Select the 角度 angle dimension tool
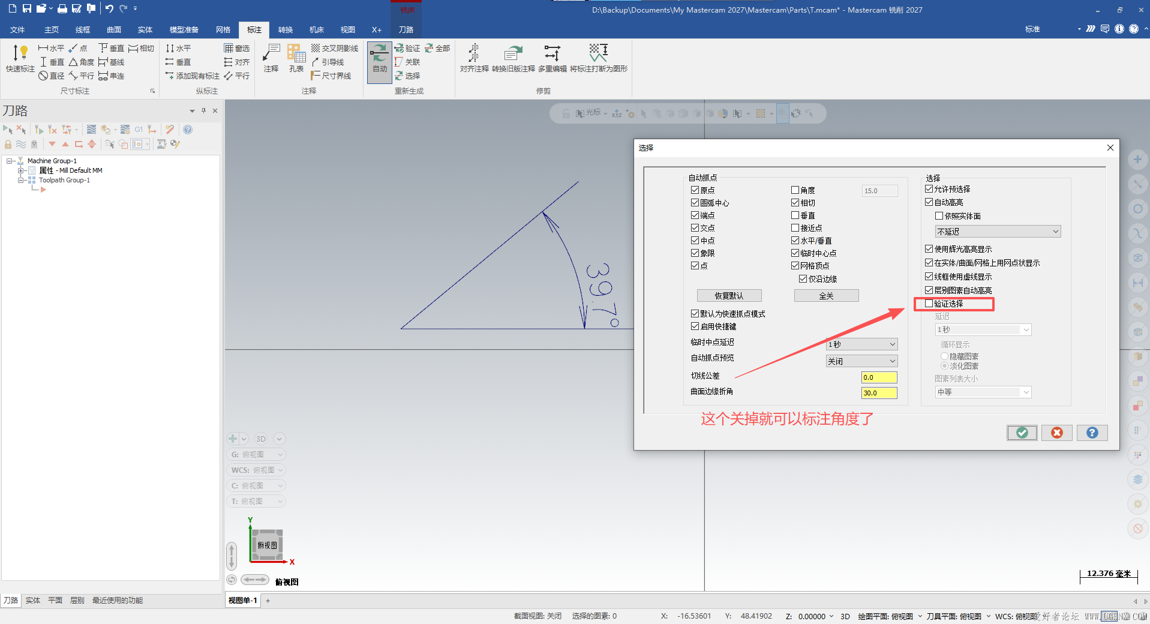 pyautogui.click(x=82, y=62)
